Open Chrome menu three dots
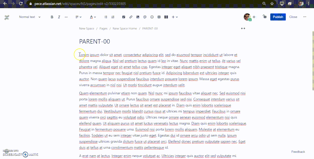The height and width of the screenshot is (159, 314). 309,3
